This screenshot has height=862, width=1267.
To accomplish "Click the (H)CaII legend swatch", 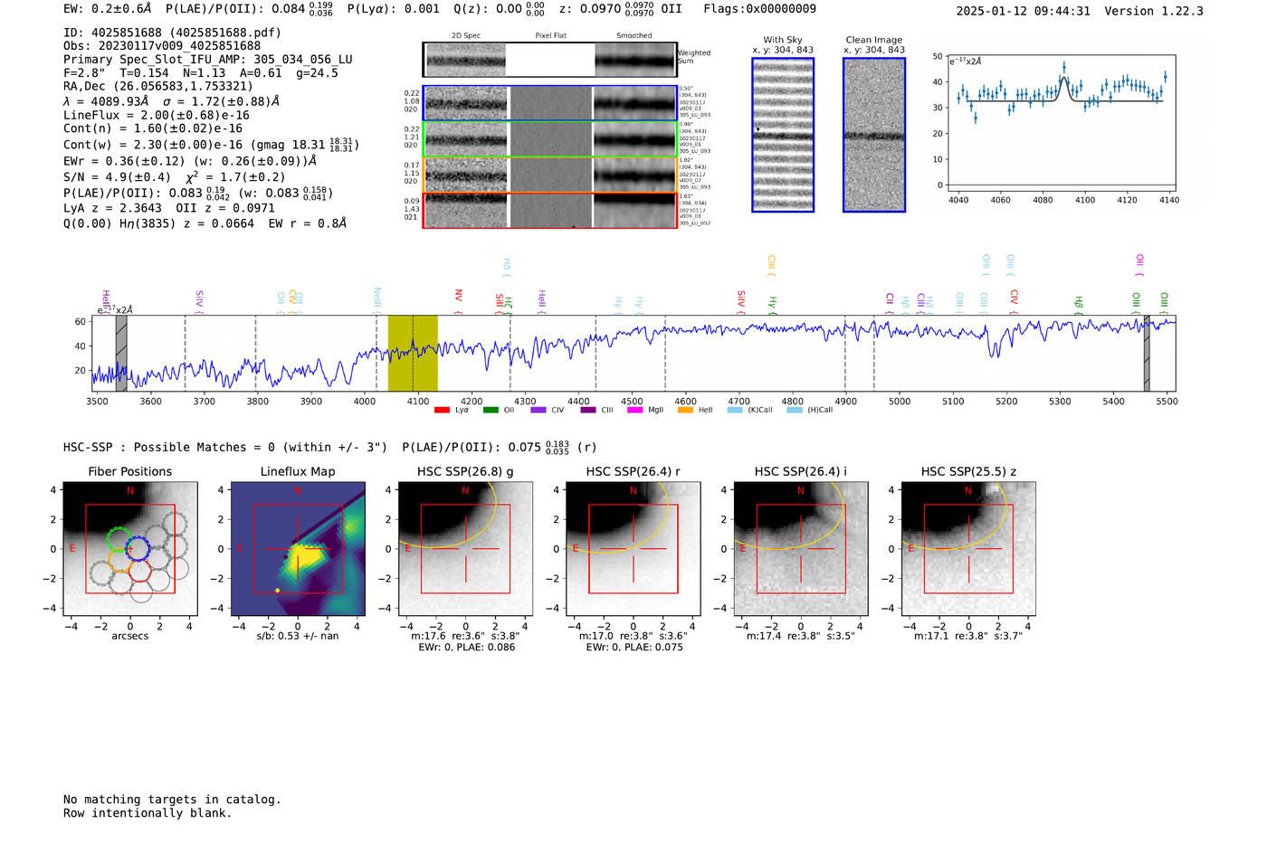I will [795, 410].
